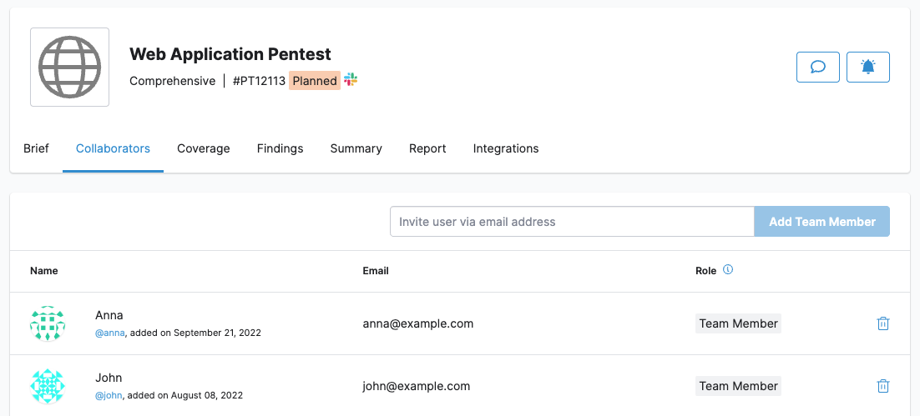
Task: Focus the invite user email field
Action: (572, 222)
